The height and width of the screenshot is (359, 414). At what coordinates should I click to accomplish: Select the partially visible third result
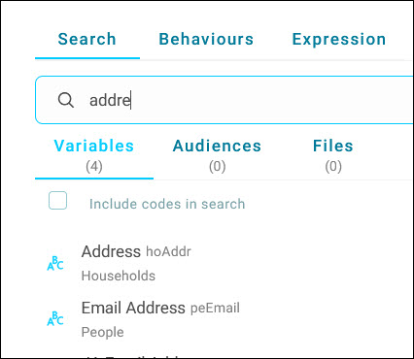click(x=224, y=356)
